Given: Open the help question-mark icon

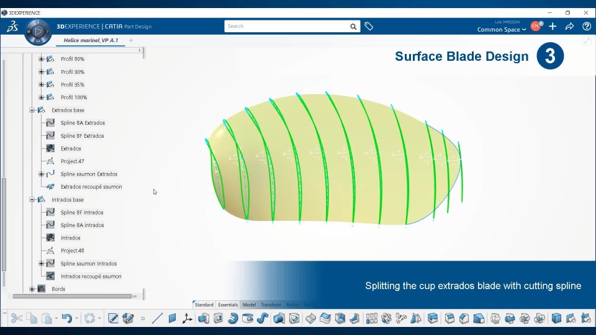Looking at the screenshot, I should point(587,26).
